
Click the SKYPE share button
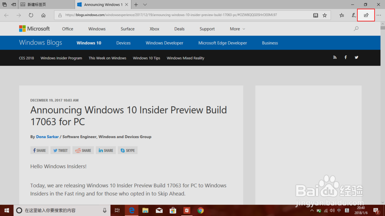point(128,150)
